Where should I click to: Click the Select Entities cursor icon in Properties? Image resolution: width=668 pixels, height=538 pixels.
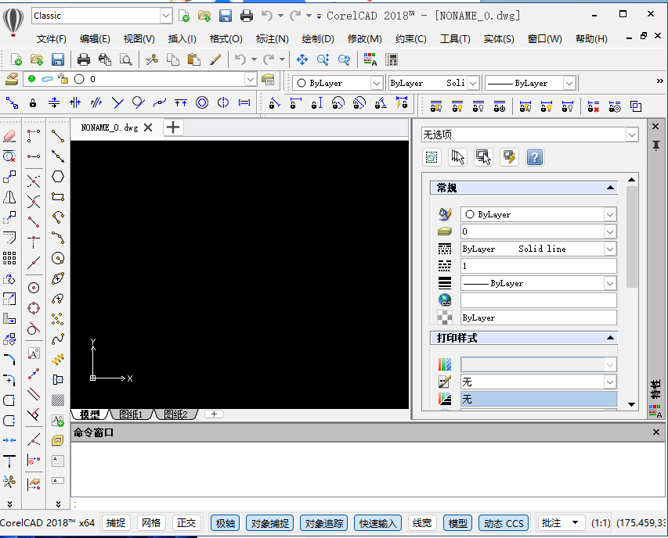457,157
